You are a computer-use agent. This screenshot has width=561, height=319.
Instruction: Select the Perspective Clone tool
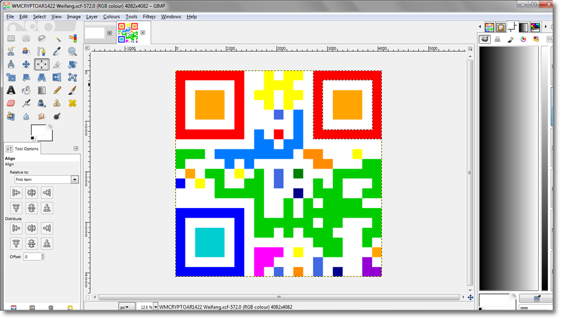click(11, 116)
